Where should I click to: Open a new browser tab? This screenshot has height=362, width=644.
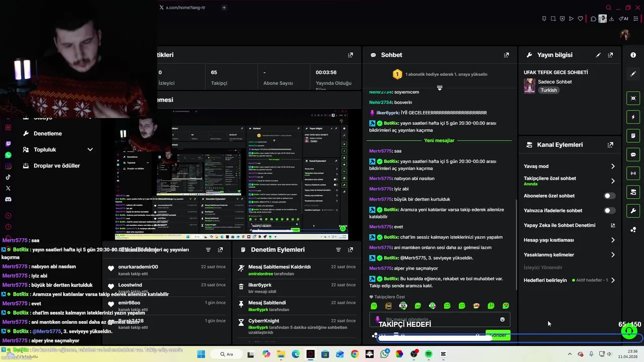tap(224, 8)
